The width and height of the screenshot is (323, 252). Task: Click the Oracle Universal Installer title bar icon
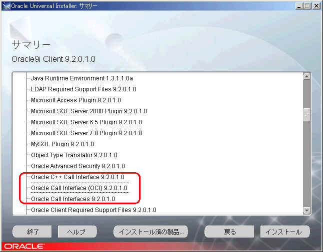pyautogui.click(x=6, y=5)
